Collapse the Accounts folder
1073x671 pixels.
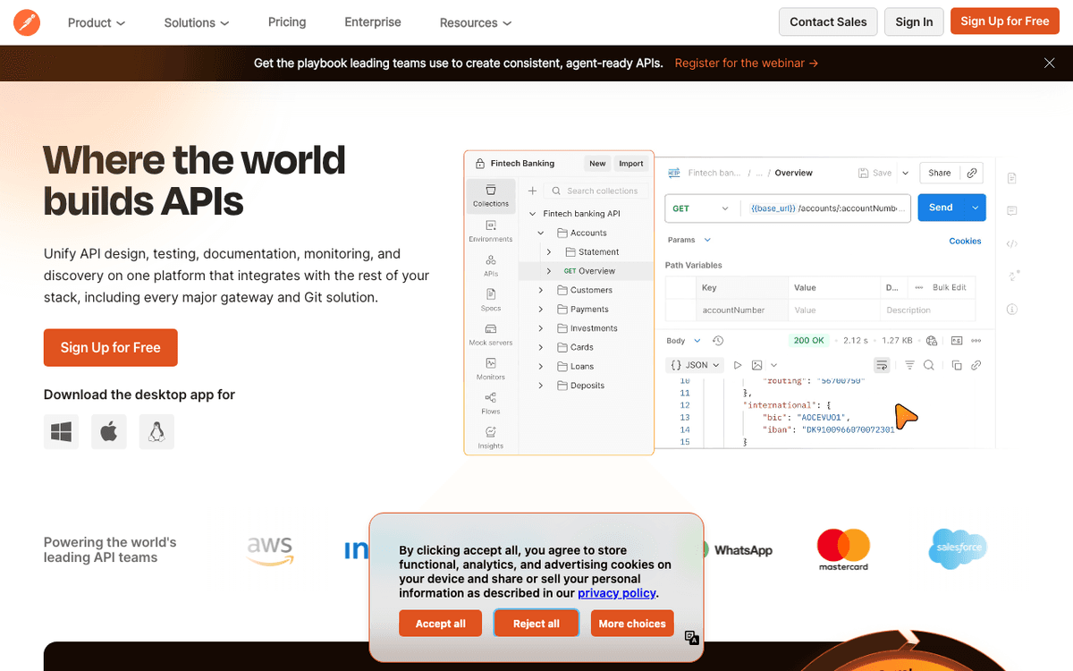tap(541, 233)
